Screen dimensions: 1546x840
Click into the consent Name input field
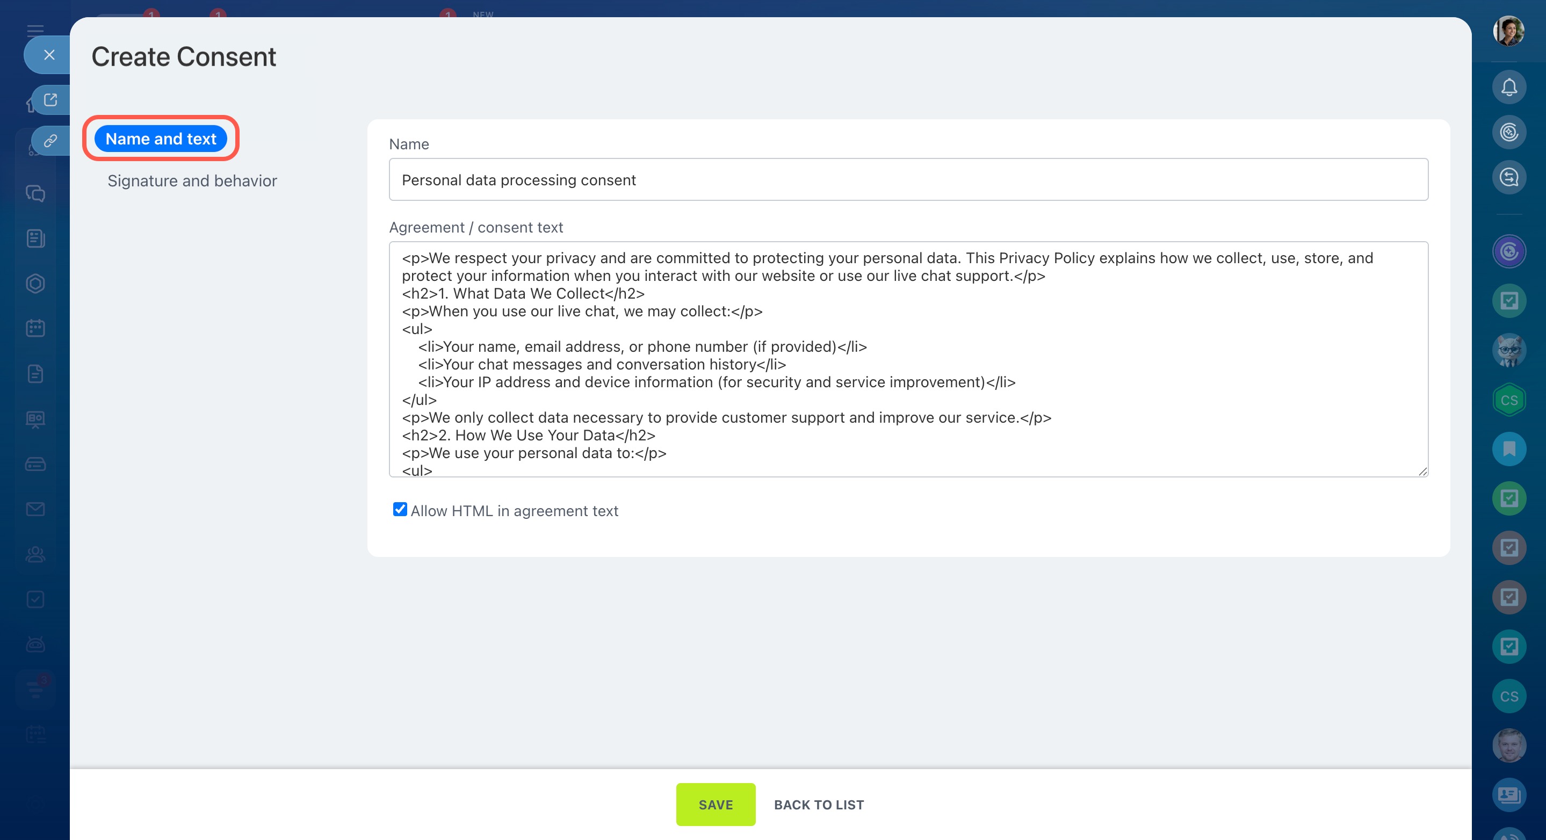tap(908, 179)
